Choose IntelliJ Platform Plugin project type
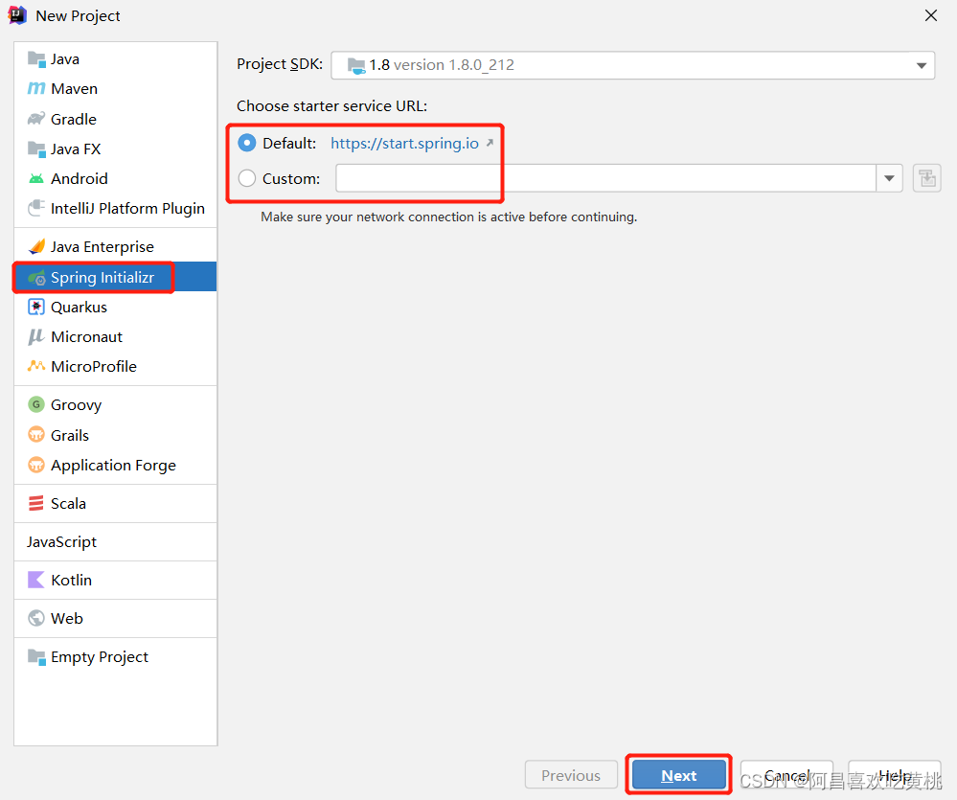This screenshot has height=800, width=957. [115, 209]
